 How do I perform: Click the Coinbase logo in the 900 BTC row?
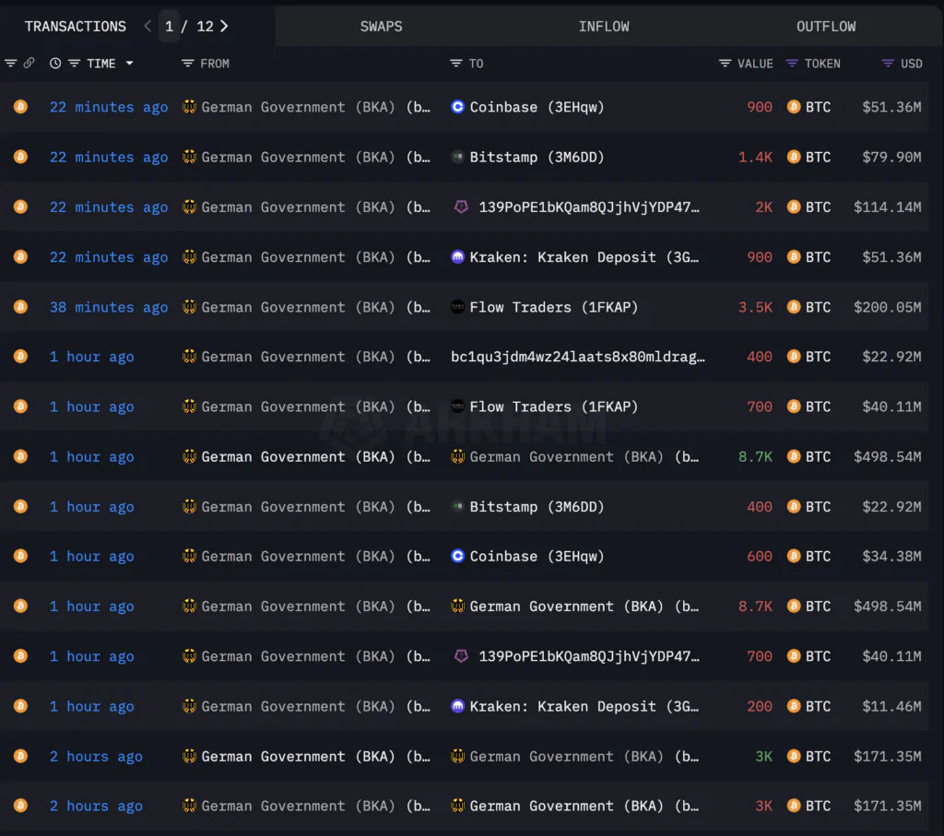(457, 107)
